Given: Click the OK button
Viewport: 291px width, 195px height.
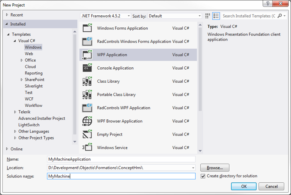Looking at the screenshot, I should coord(244,186).
